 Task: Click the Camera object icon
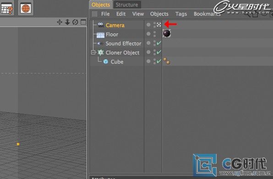point(100,25)
